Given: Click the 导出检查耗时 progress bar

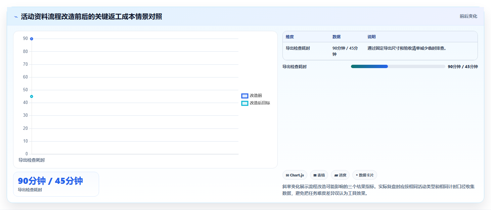Looking at the screenshot, I should [x=398, y=66].
